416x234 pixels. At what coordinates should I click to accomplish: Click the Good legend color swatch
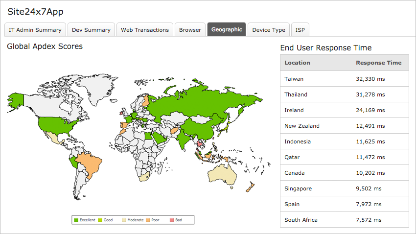point(100,220)
